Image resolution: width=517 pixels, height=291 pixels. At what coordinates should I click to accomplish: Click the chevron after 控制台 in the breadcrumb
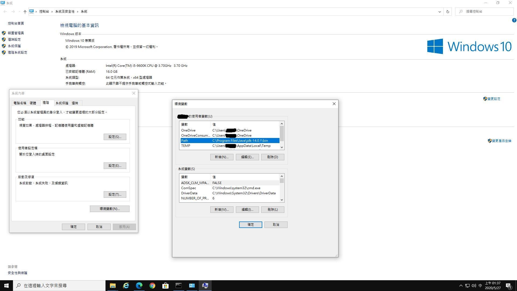[x=52, y=12]
